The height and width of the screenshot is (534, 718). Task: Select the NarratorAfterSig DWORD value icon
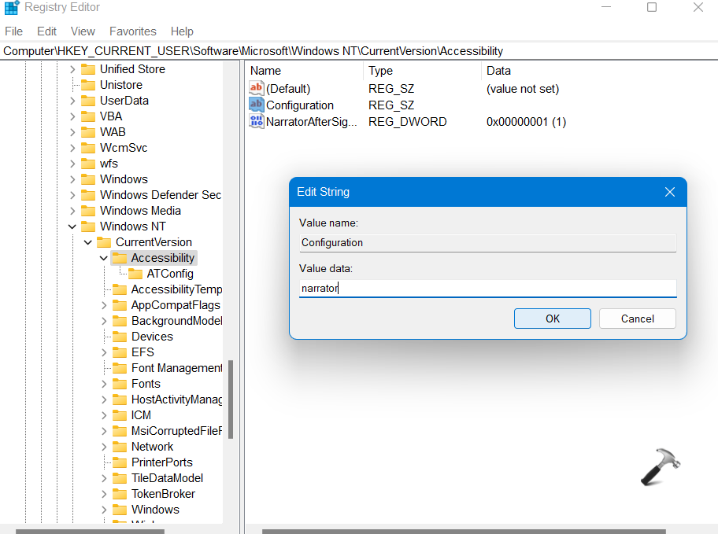[x=257, y=121]
